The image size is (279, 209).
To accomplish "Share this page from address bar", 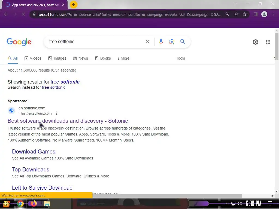I will [x=236, y=14].
